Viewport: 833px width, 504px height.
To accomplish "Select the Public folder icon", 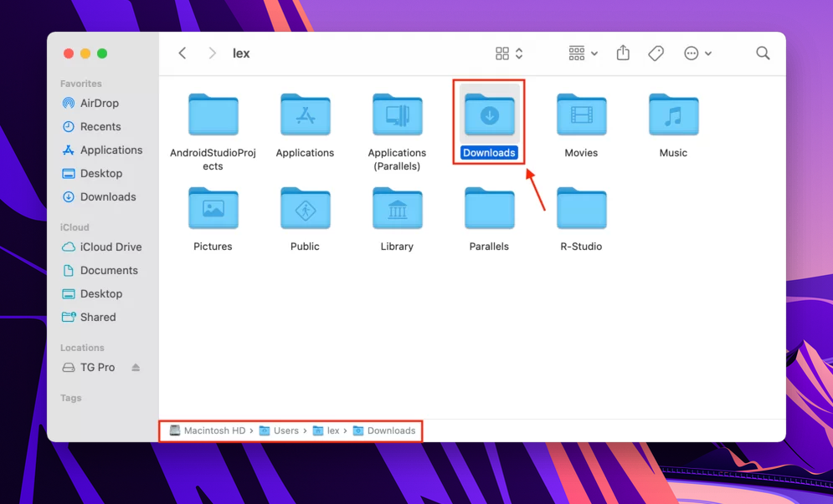I will tap(305, 208).
